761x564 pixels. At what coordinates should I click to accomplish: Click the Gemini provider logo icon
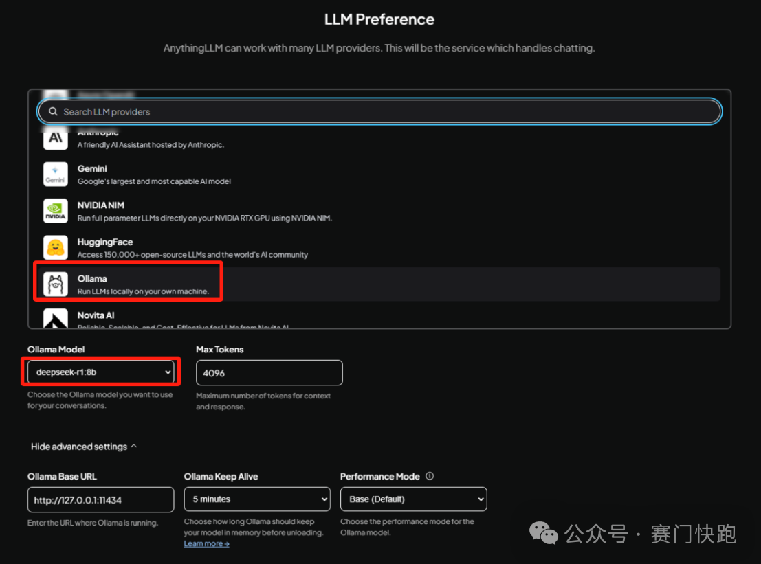tap(55, 174)
